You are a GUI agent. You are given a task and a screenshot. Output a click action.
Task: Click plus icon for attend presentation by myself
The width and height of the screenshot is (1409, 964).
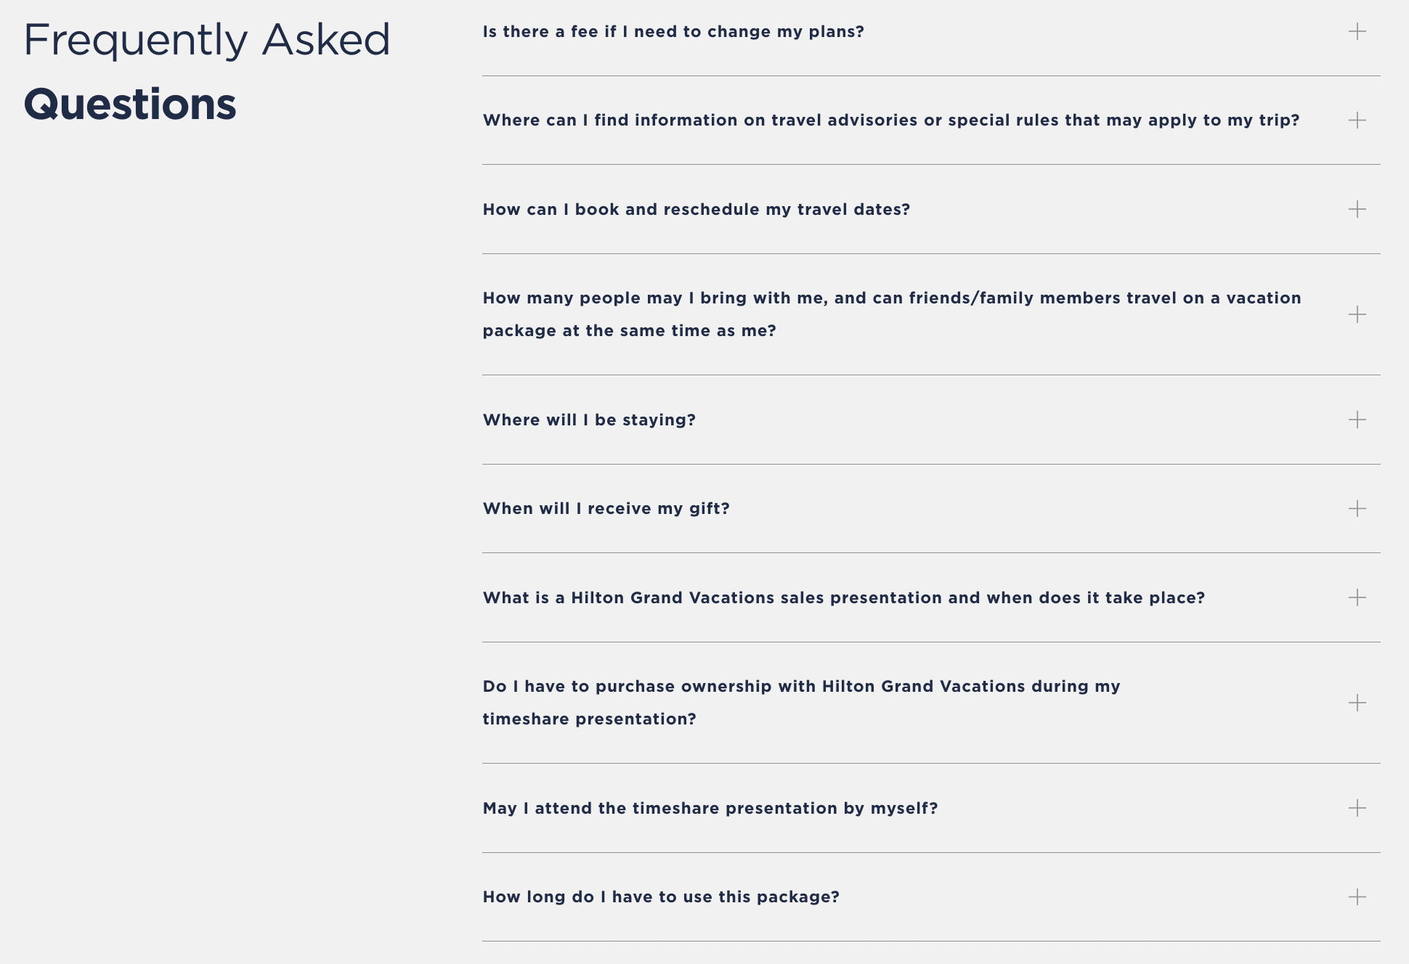1357,808
